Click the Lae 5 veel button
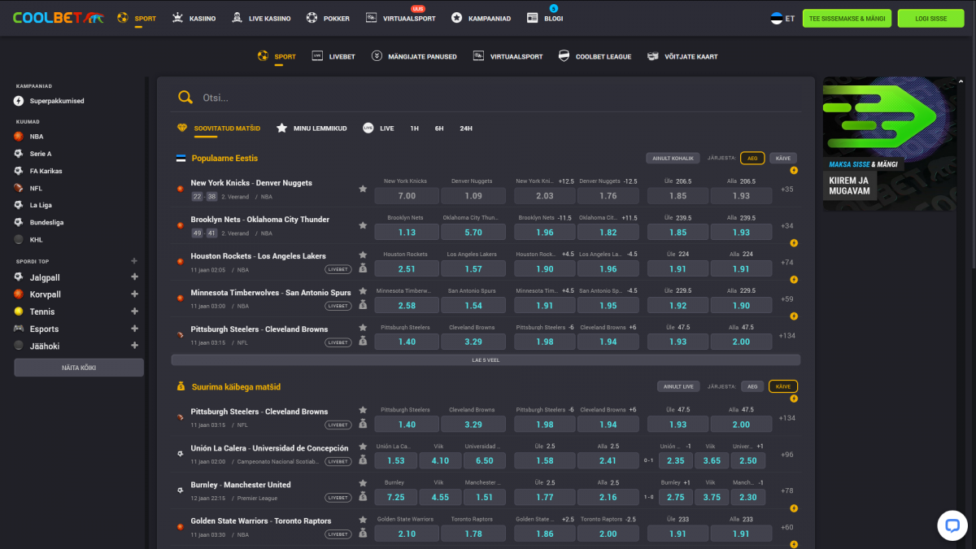Screen dimensions: 976x549 point(486,359)
